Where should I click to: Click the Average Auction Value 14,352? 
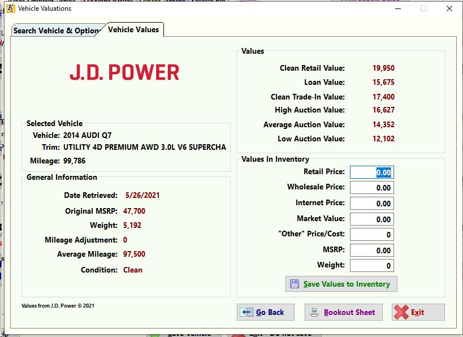[x=383, y=124]
